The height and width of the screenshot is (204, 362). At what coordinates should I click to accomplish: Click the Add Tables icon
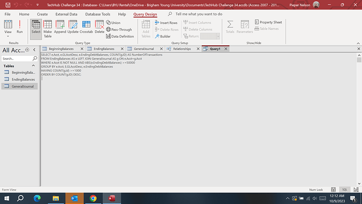pos(146,29)
